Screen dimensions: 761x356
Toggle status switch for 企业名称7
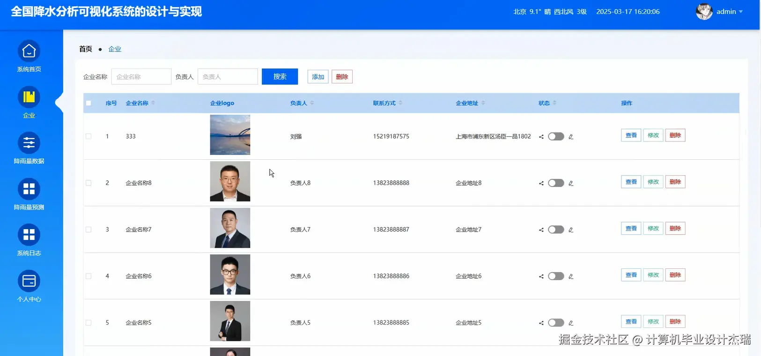tap(556, 230)
